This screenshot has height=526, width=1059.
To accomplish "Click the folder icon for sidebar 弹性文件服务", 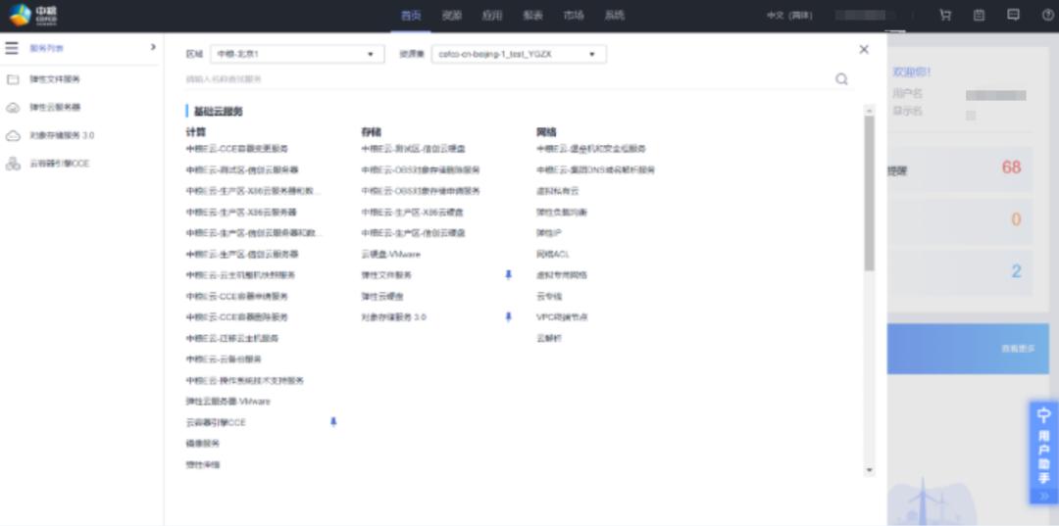I will 13,79.
